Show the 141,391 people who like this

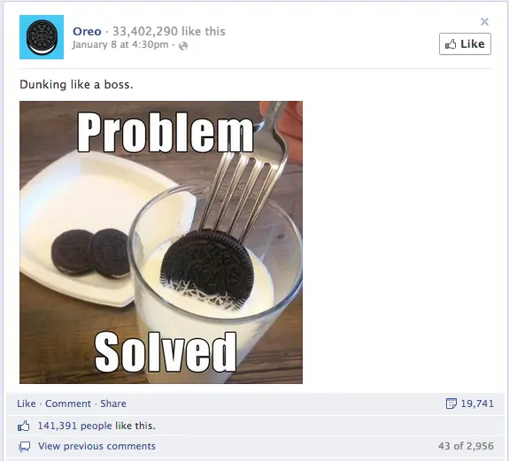coord(96,426)
